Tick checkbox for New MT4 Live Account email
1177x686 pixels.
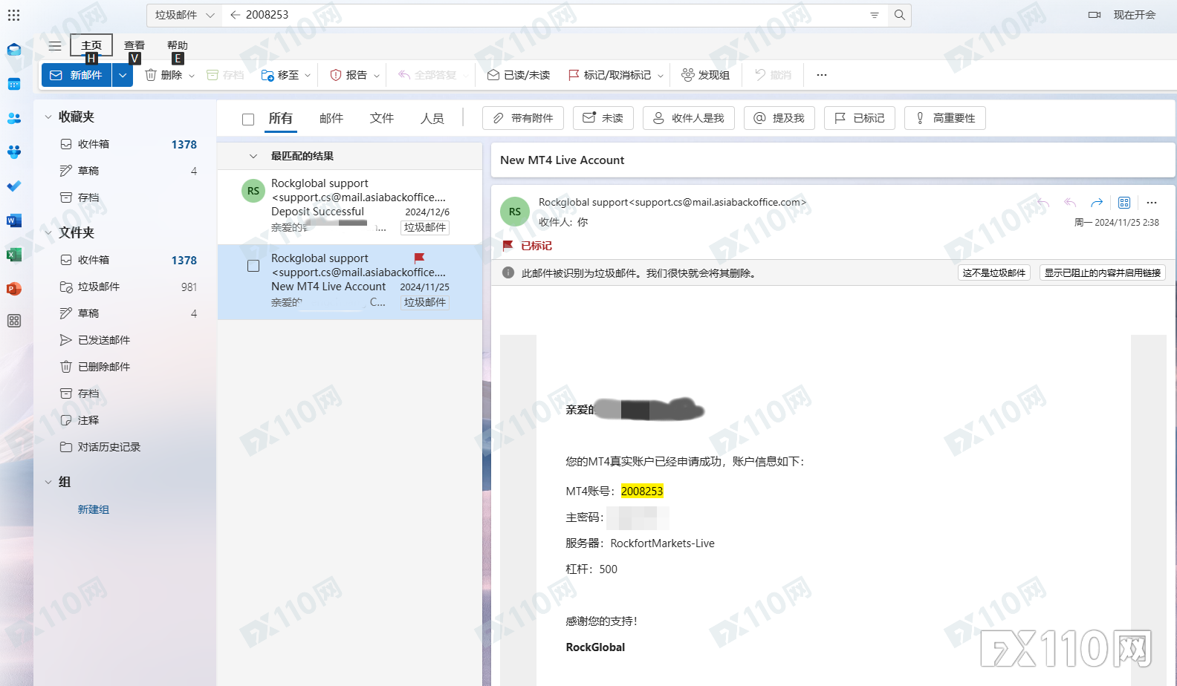[x=253, y=266]
